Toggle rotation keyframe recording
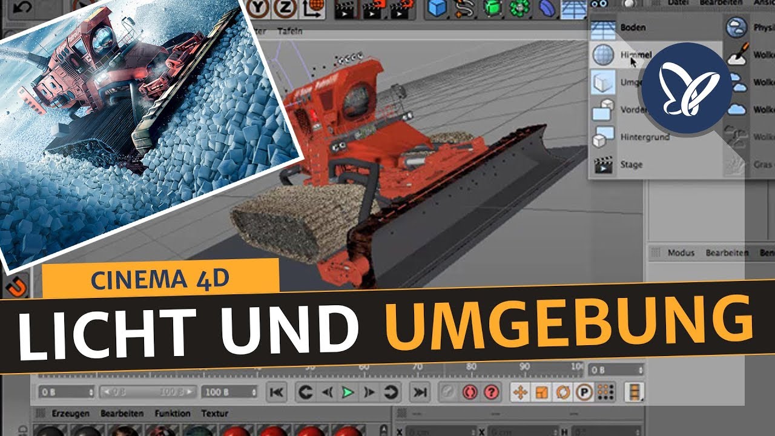Screen dimensions: 775x436 [563, 392]
